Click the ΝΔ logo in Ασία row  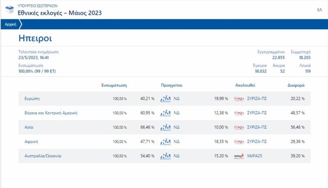pos(166,127)
